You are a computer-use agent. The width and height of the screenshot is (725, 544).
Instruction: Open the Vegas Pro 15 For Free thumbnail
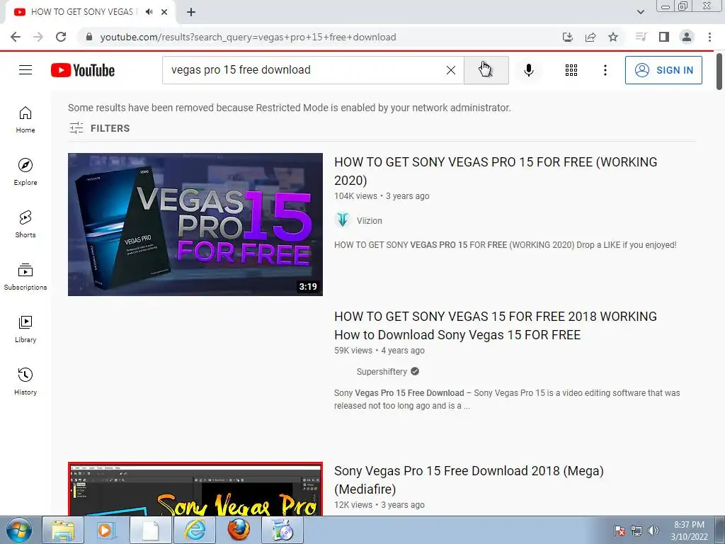195,225
